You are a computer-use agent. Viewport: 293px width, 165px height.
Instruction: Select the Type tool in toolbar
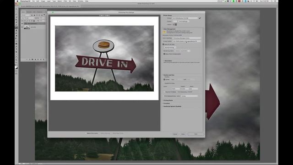point(16,49)
